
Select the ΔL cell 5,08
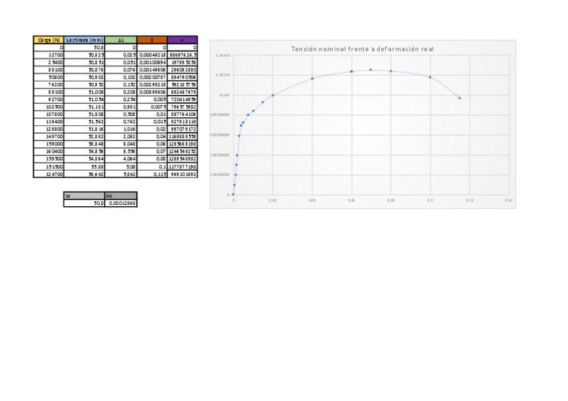tap(121, 167)
